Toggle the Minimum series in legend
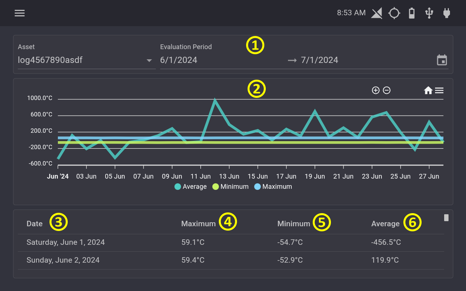The image size is (466, 291). (230, 187)
